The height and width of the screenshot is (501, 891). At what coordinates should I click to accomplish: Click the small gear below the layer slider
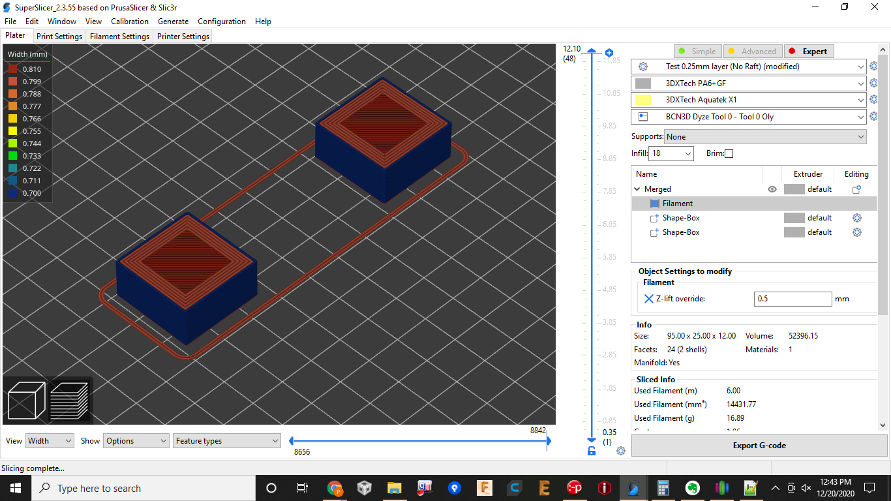click(x=620, y=451)
